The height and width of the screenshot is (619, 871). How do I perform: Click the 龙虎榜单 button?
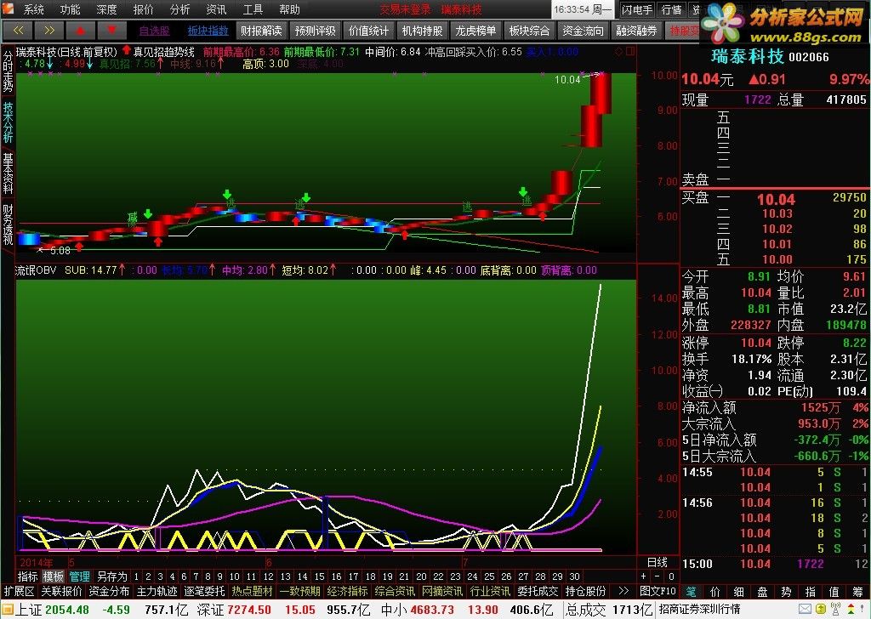click(x=476, y=31)
